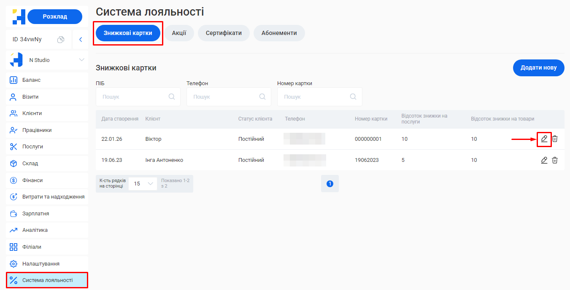
Task: Select page 1 in pagination
Action: (x=330, y=183)
